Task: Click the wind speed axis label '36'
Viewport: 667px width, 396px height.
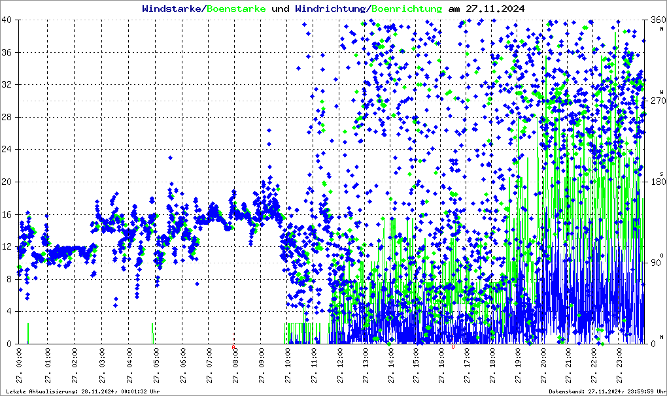Action: 7,52
